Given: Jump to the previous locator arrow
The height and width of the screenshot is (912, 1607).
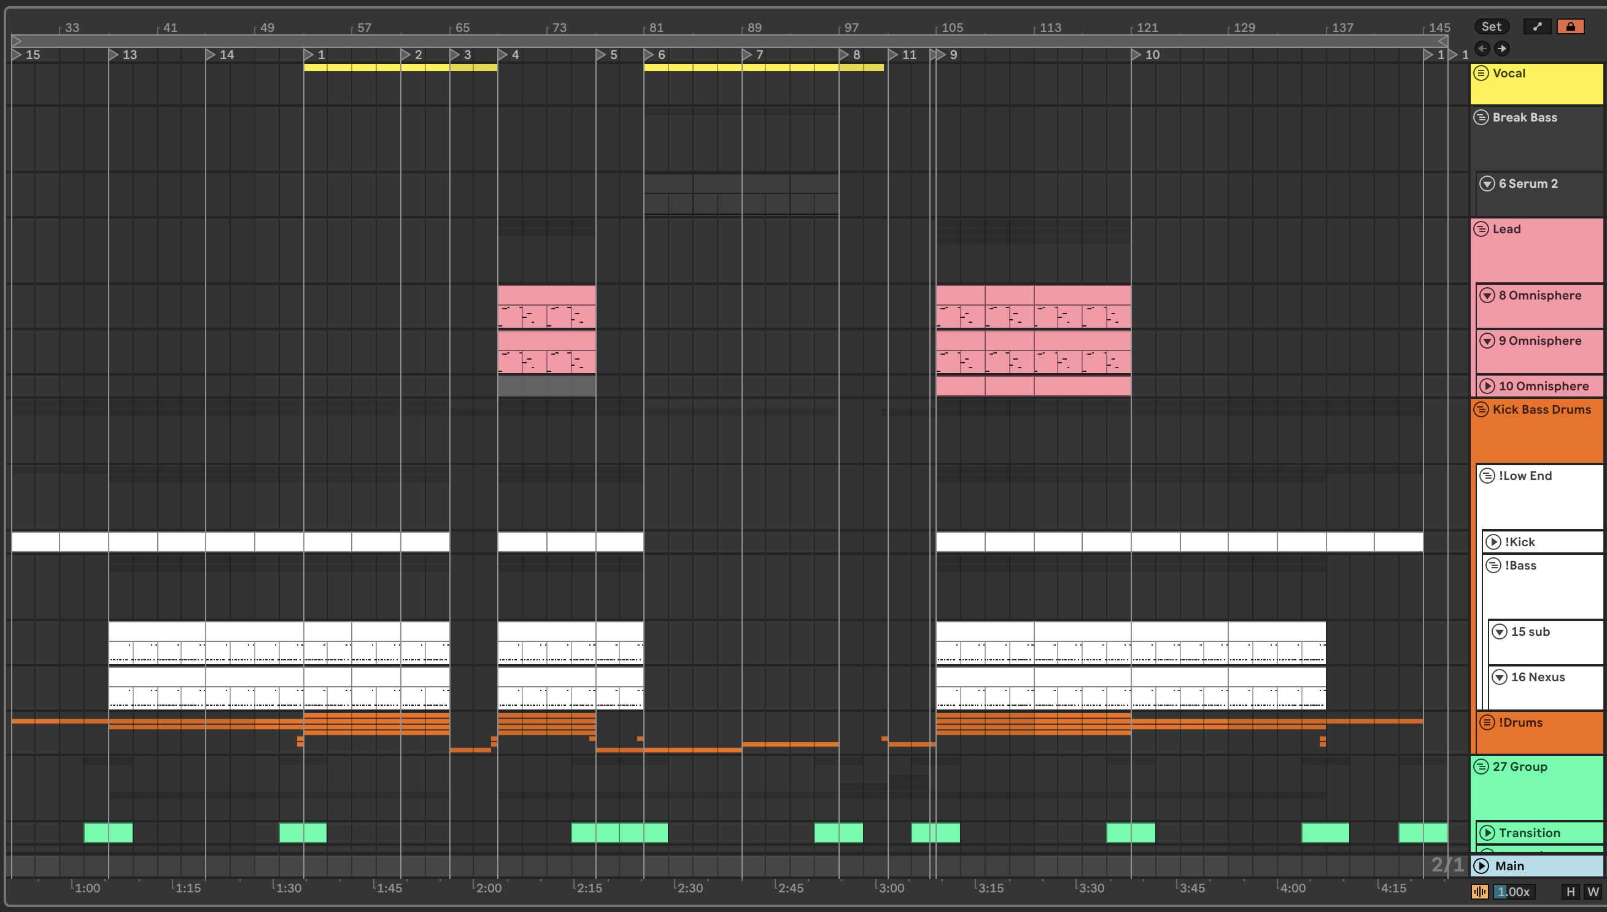Looking at the screenshot, I should click(x=1482, y=48).
